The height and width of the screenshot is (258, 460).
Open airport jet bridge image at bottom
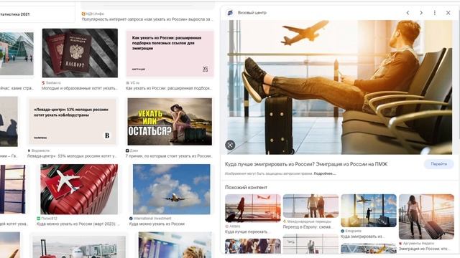click(79, 247)
